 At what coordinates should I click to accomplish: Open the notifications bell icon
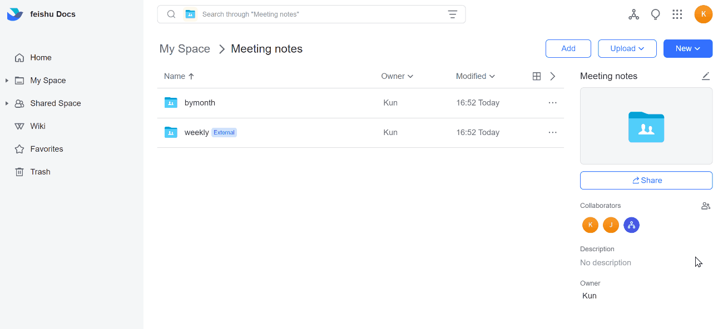pos(655,14)
